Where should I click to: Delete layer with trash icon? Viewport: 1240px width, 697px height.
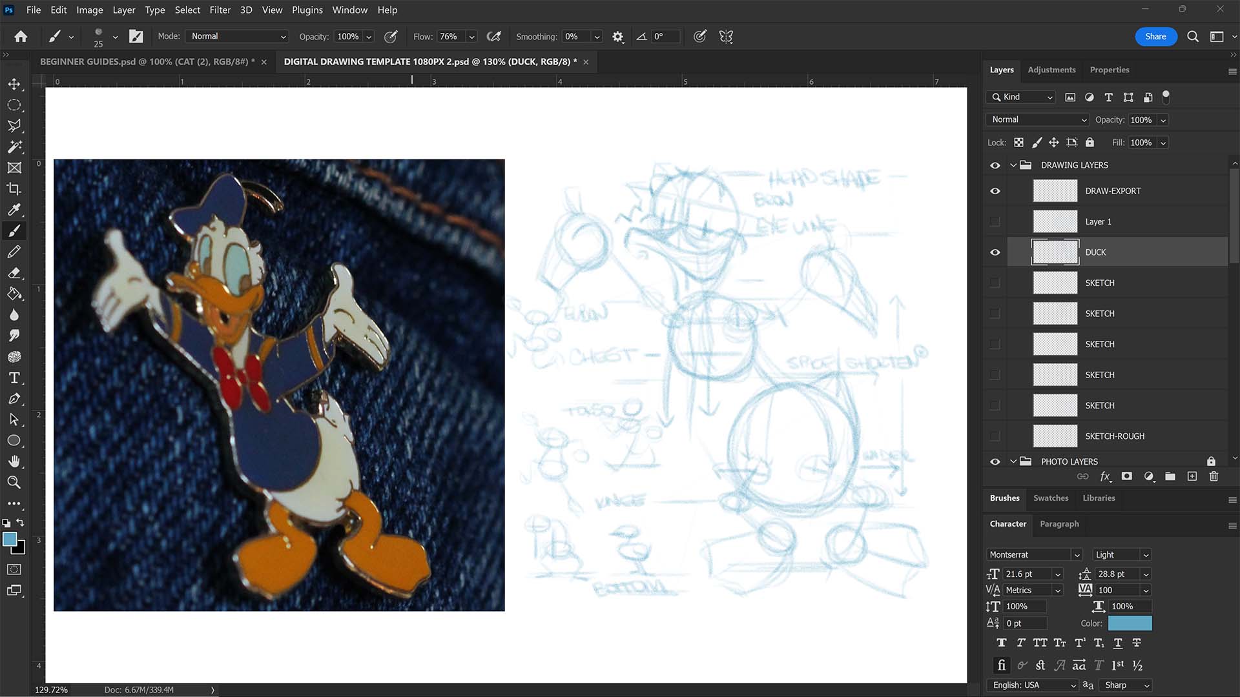1214,476
